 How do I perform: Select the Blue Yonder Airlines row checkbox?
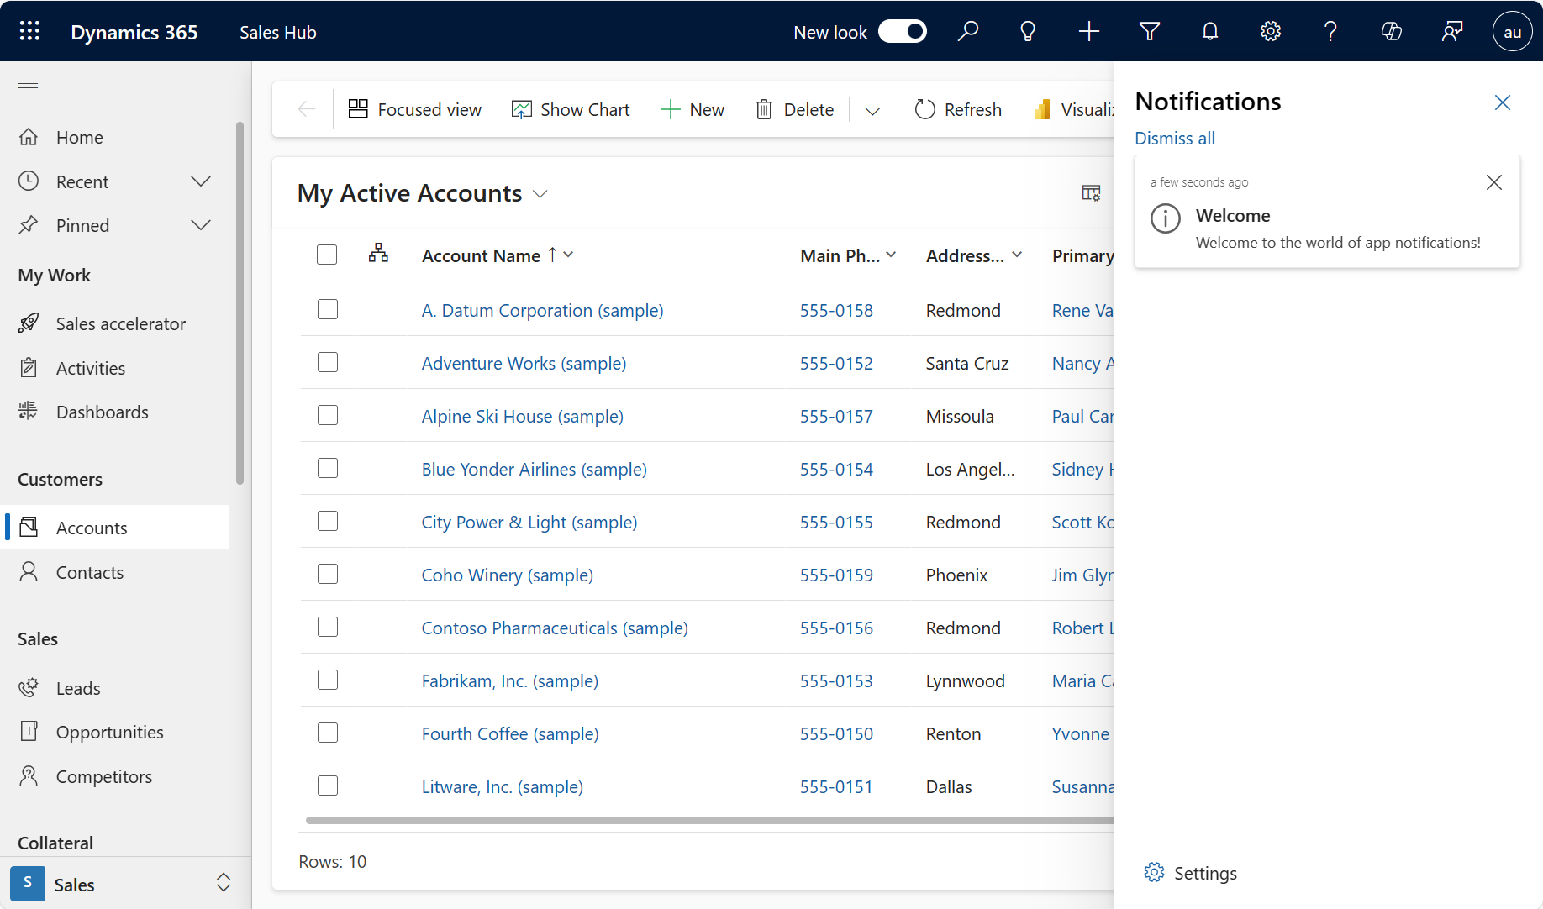pos(328,468)
